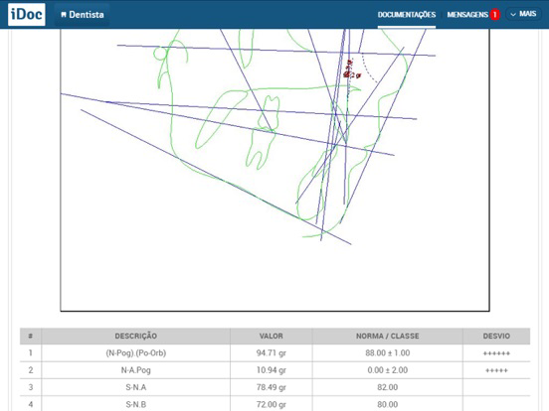The image size is (549, 411).
Task: Click the Norma / Classe column header
Action: [387, 336]
